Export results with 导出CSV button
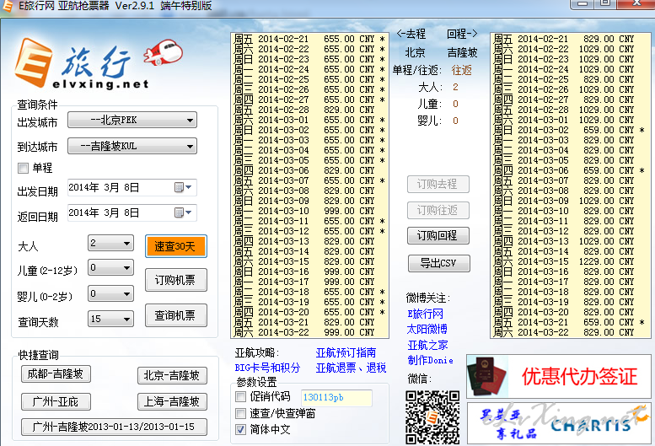The width and height of the screenshot is (655, 446). [438, 264]
